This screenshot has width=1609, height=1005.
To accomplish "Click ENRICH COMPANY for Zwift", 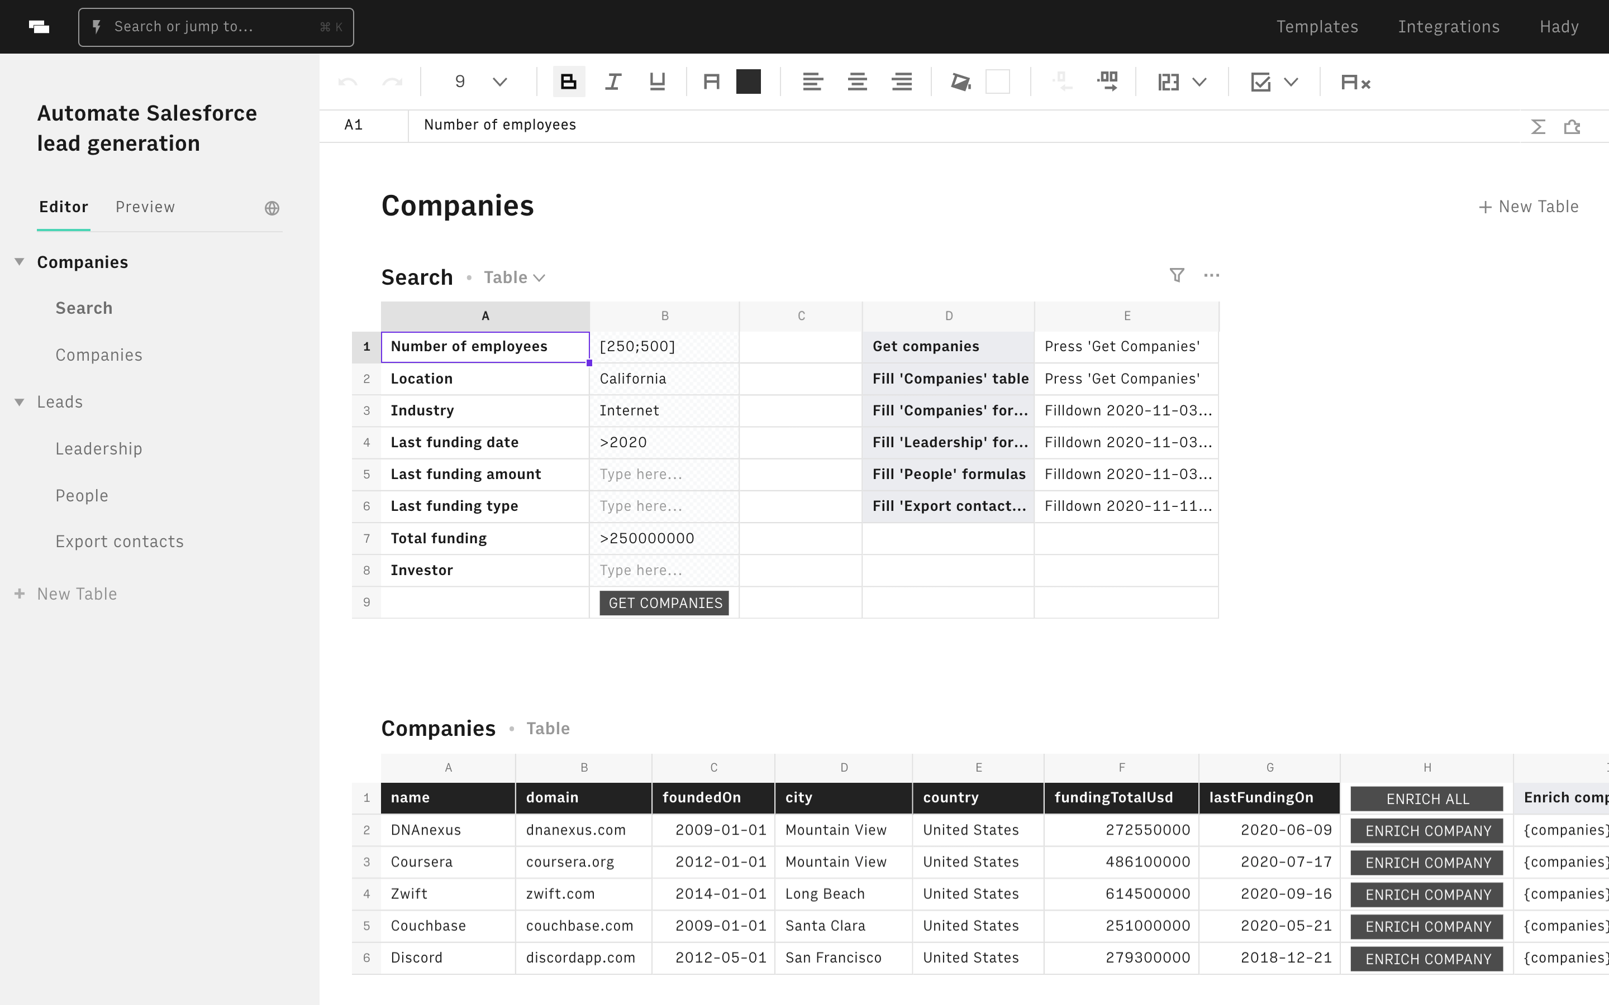I will [1427, 894].
